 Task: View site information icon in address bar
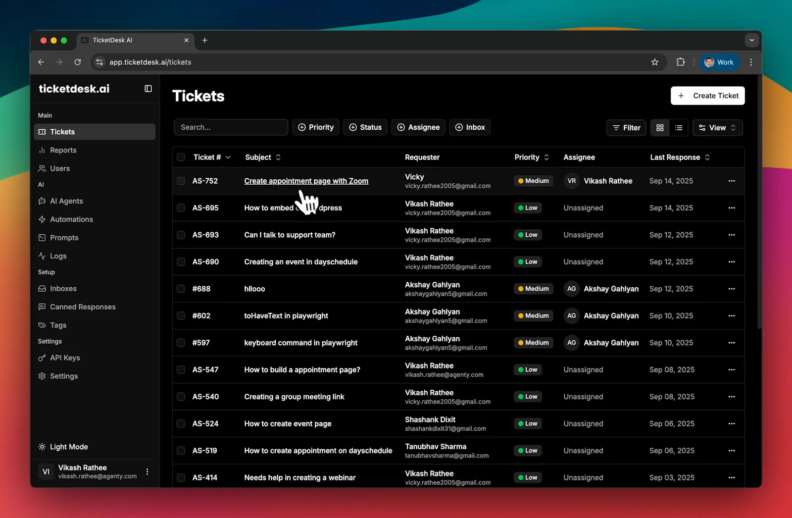[x=99, y=62]
